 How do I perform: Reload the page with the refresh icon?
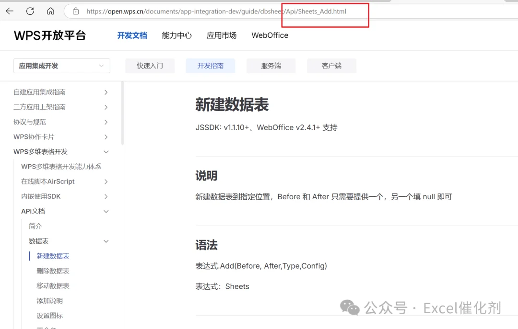30,11
